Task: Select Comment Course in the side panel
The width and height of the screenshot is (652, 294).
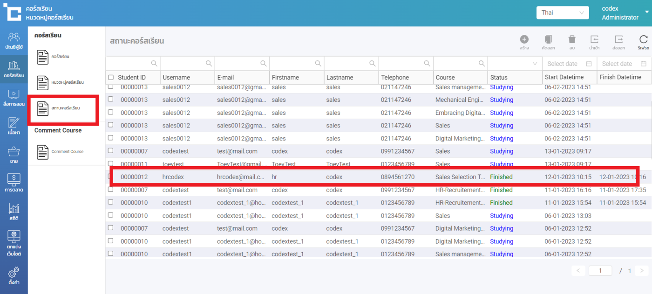Action: tap(63, 152)
